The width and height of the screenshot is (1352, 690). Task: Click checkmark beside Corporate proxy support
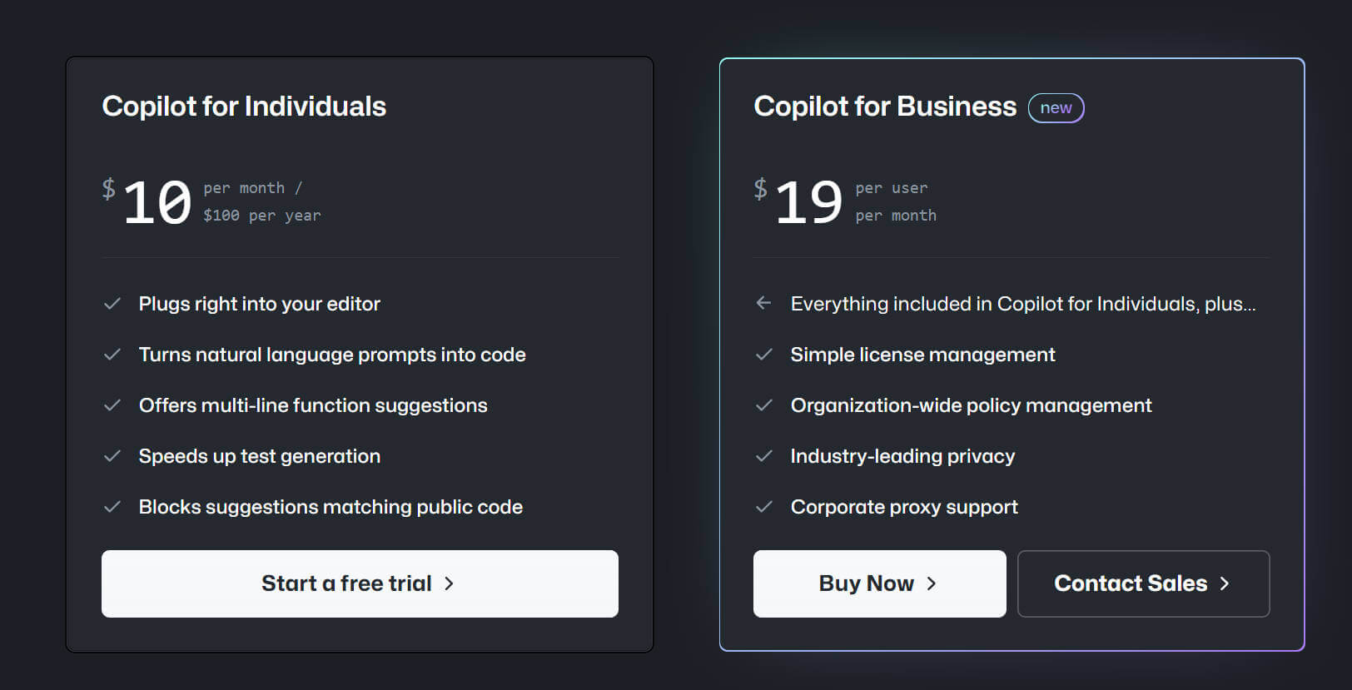click(764, 507)
